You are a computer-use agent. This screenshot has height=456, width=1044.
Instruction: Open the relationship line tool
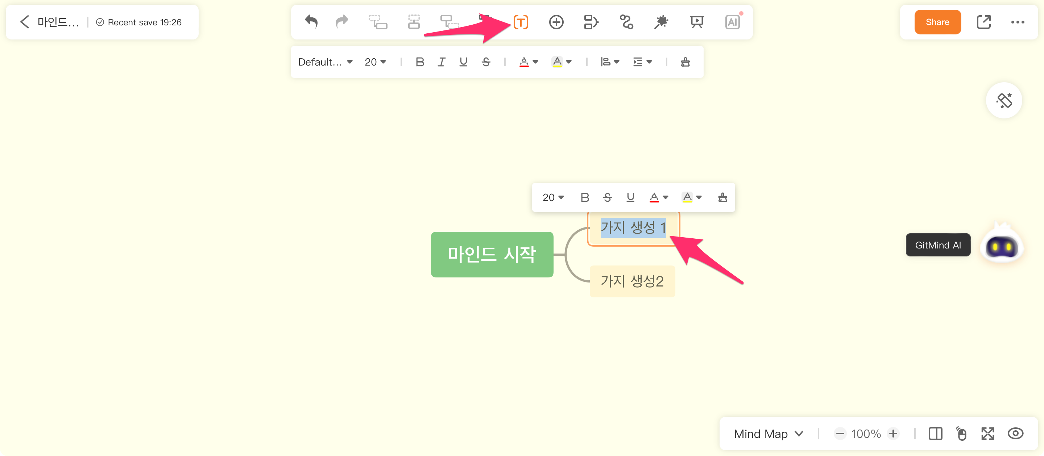(x=626, y=22)
